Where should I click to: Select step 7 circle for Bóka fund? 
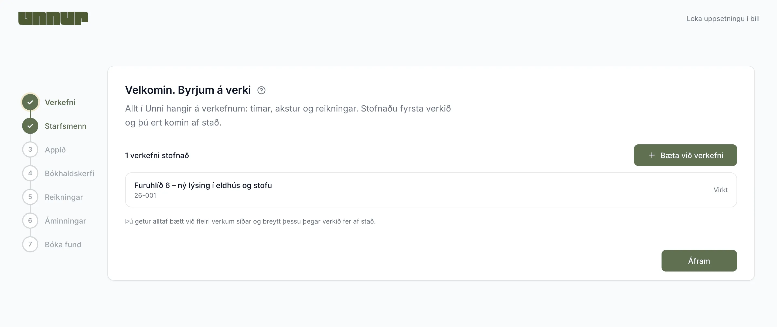click(x=30, y=244)
